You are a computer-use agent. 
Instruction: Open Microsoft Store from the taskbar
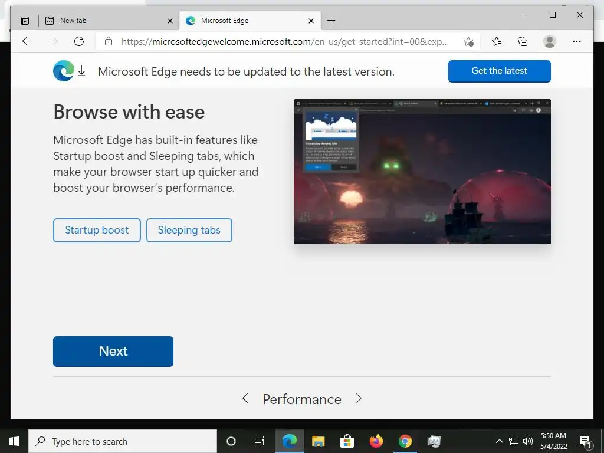347,441
